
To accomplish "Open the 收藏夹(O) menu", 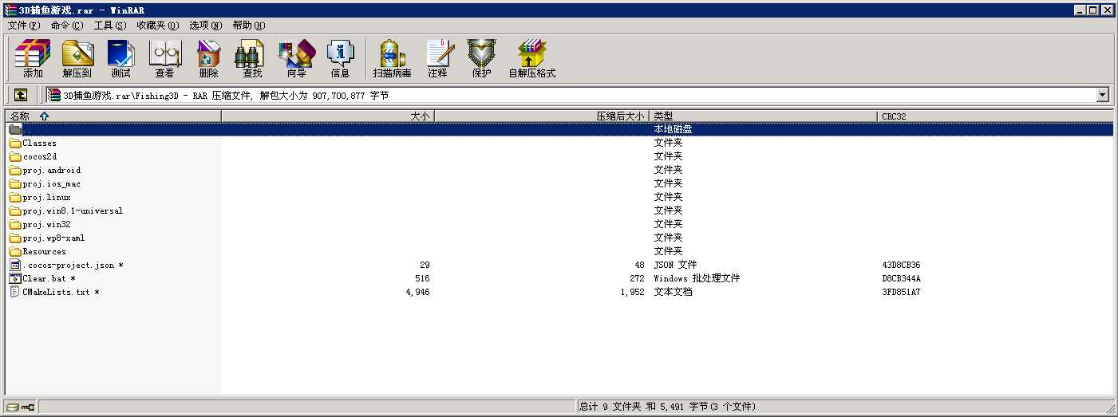I will pyautogui.click(x=158, y=26).
